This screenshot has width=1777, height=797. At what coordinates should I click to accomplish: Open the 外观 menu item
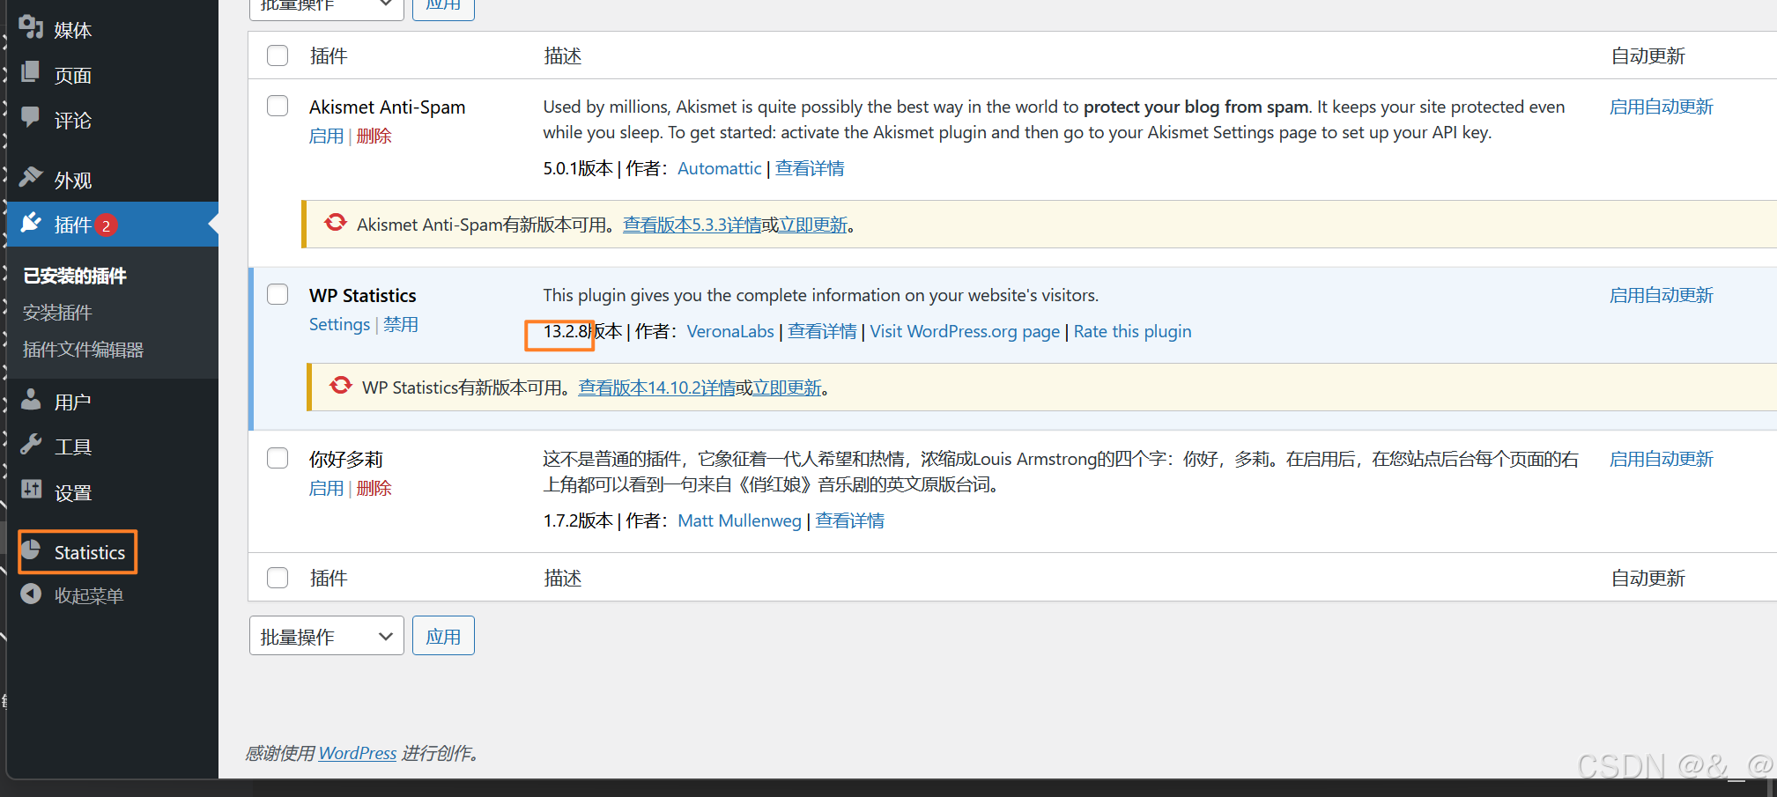coord(73,181)
